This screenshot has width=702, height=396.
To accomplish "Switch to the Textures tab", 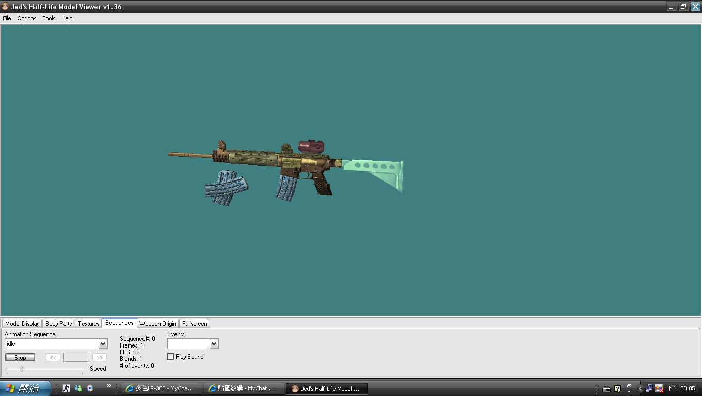I will point(89,324).
